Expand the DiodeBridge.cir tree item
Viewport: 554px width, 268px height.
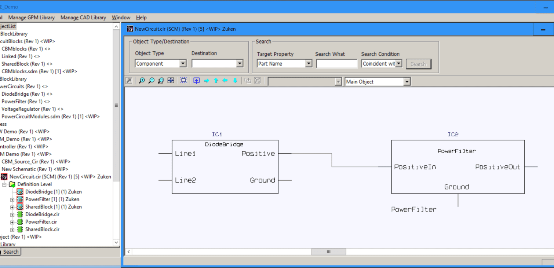[12, 214]
